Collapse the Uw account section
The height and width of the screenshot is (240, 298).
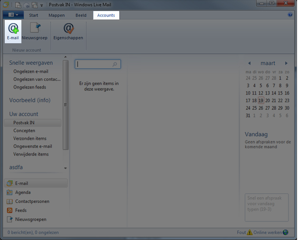pyautogui.click(x=24, y=114)
